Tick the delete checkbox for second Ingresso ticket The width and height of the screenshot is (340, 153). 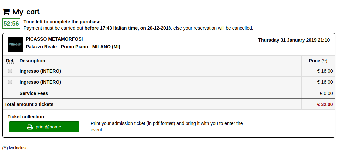[10, 82]
